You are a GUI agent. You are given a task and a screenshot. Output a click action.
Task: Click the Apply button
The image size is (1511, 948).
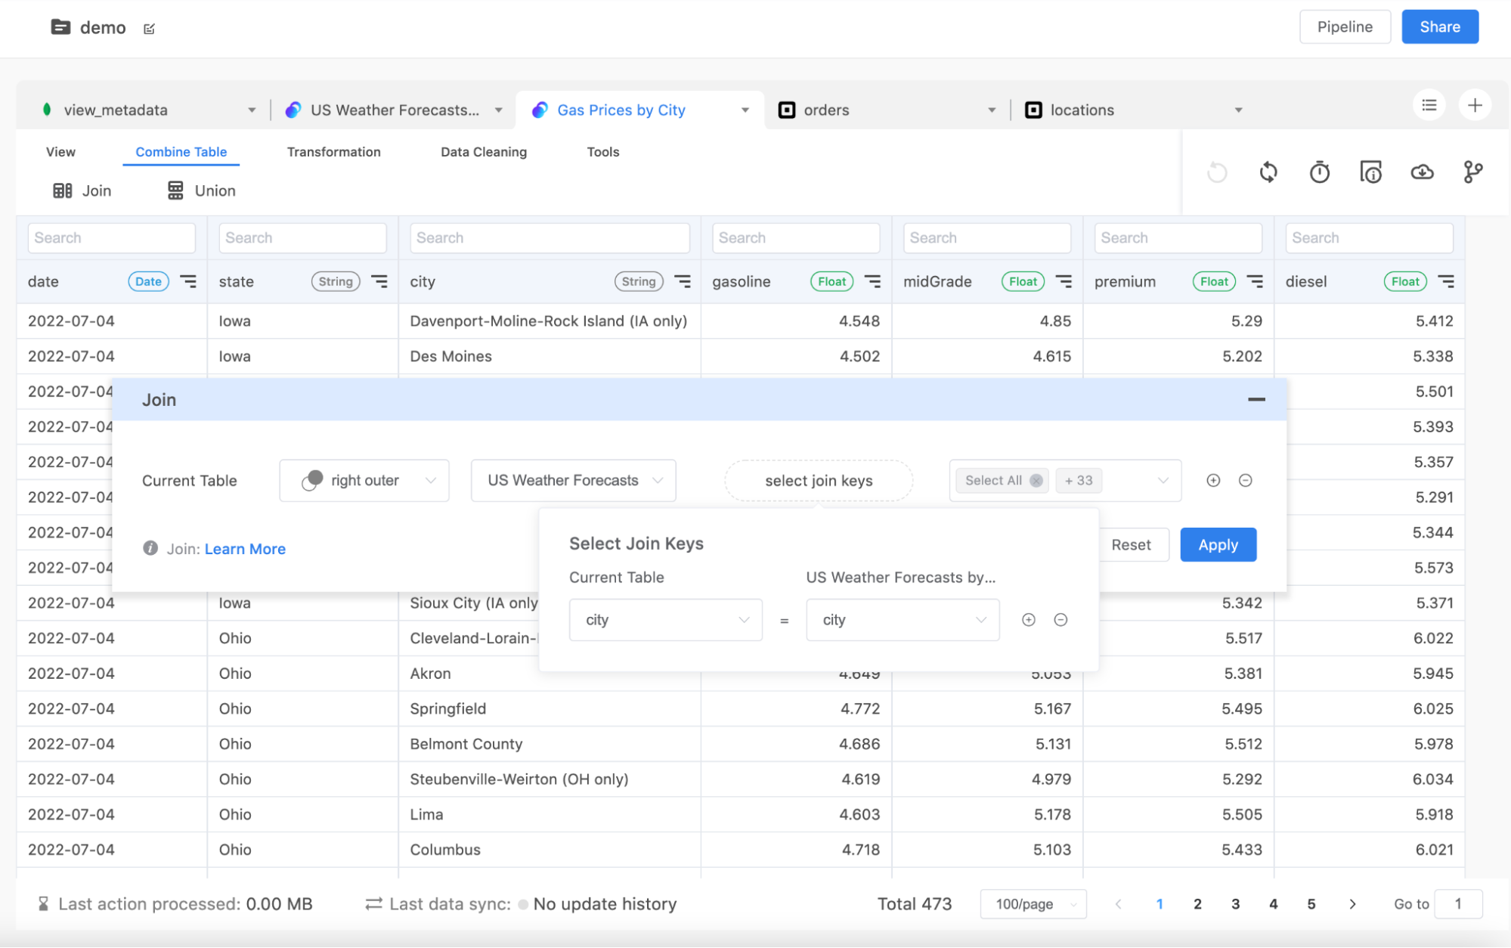[1218, 545]
